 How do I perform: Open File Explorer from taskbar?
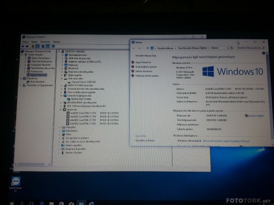pyautogui.click(x=52, y=203)
